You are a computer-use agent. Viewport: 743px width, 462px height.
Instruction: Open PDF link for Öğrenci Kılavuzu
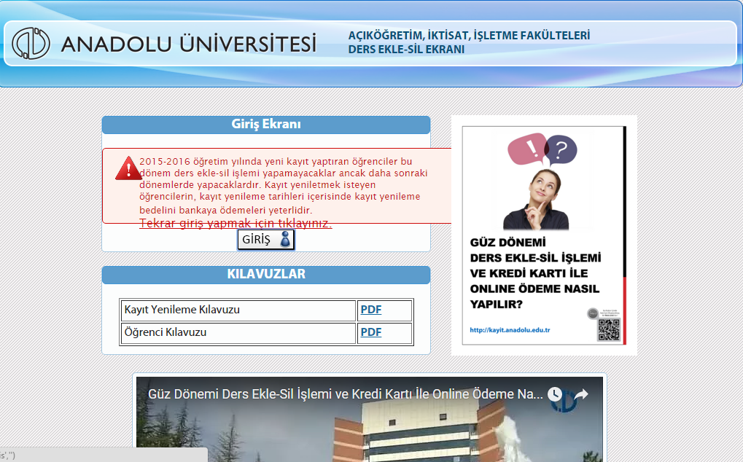click(x=371, y=332)
